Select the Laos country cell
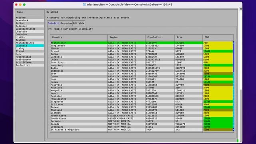Image resolution: width=256 pixels, height=144 pixels. pyautogui.click(x=79, y=79)
